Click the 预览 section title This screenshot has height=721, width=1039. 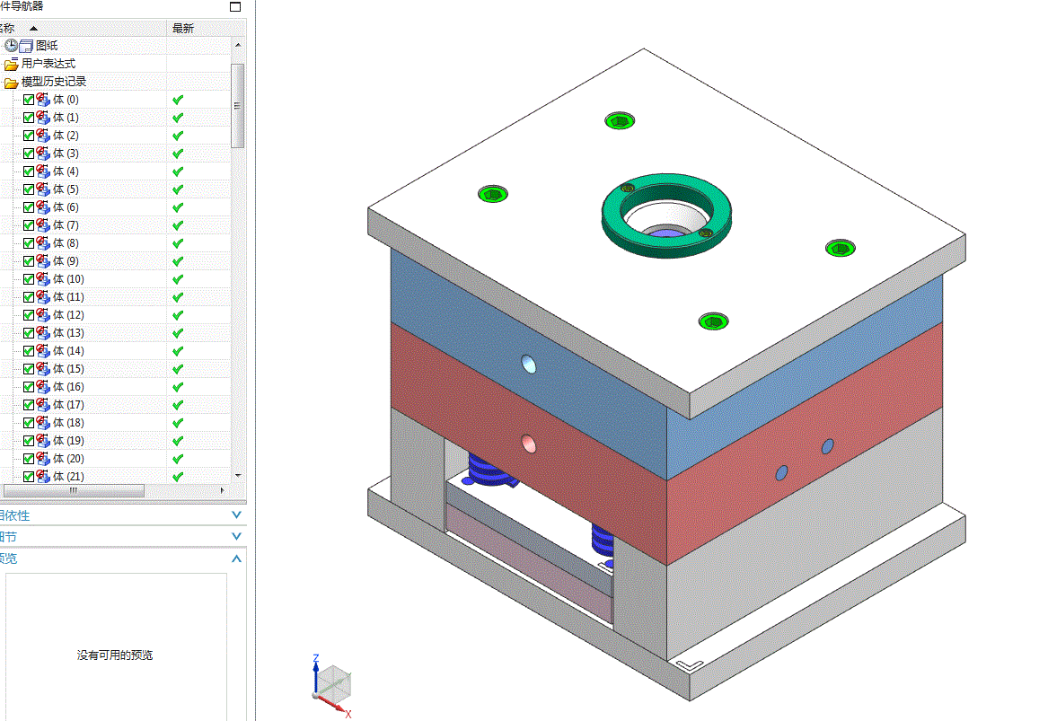pyautogui.click(x=8, y=558)
